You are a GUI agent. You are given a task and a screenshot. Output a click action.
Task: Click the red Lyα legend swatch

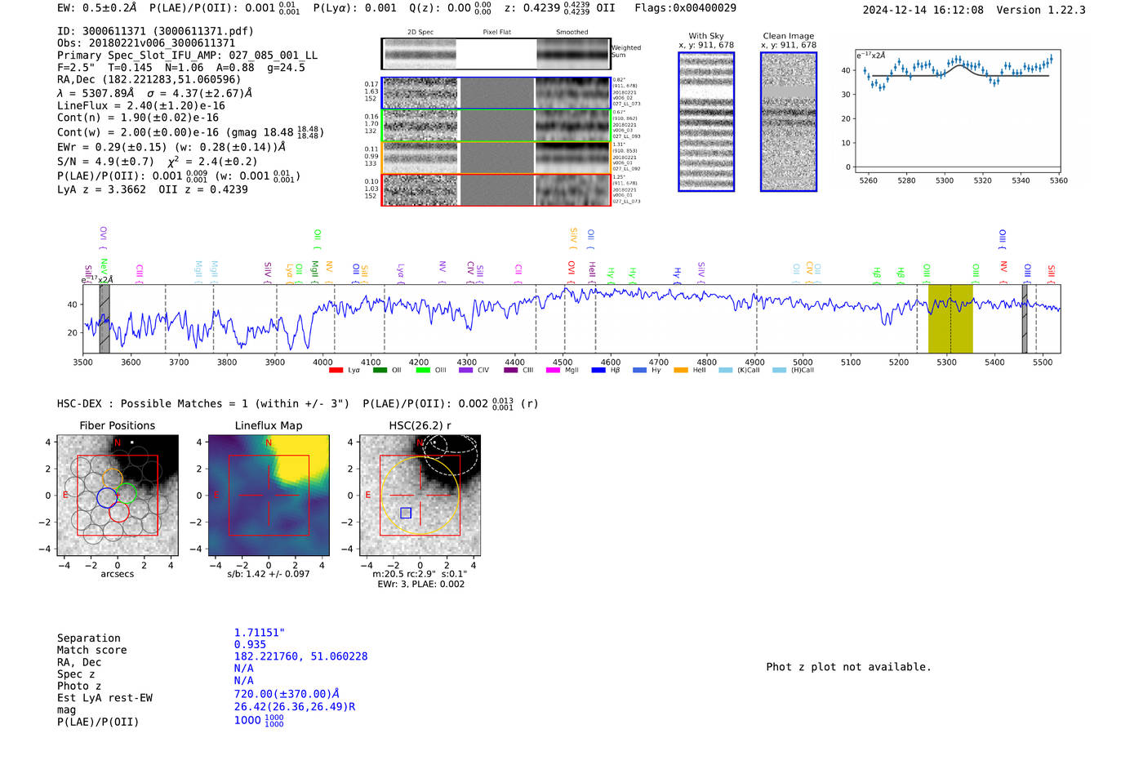pyautogui.click(x=336, y=371)
